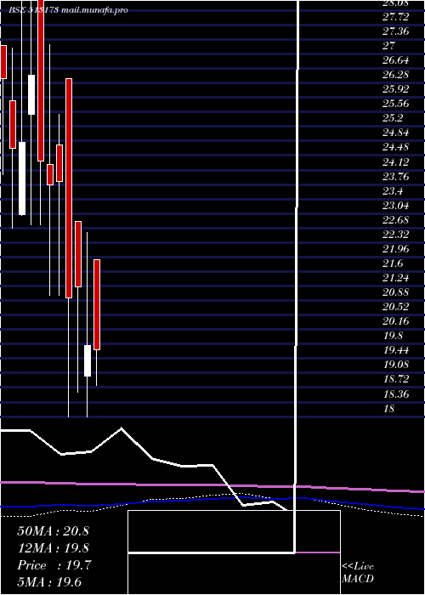Screen dimensions: 425x595
Task: Click the 25.92 price axis label
Action: coord(396,89)
